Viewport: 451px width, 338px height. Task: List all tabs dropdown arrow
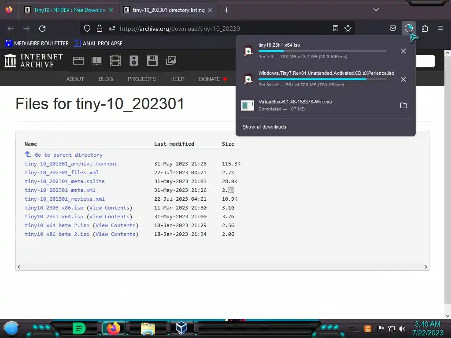click(x=376, y=10)
